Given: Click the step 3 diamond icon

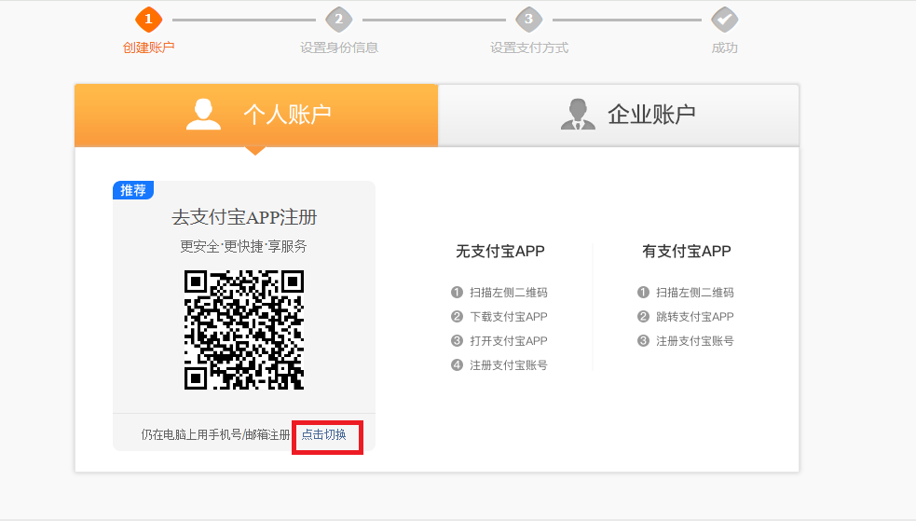Looking at the screenshot, I should point(528,20).
